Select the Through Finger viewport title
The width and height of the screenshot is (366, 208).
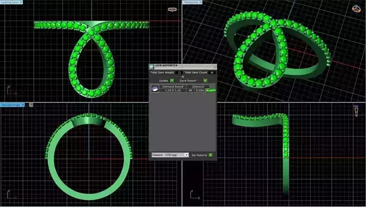tap(10, 105)
